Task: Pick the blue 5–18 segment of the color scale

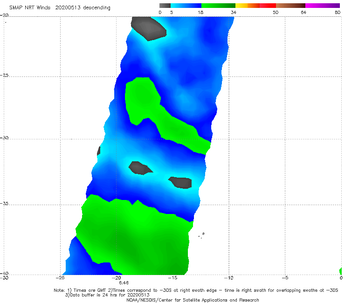Action: 186,6
